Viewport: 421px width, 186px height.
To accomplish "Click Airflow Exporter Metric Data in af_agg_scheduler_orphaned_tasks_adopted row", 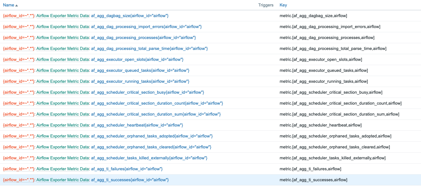I will (x=63, y=136).
